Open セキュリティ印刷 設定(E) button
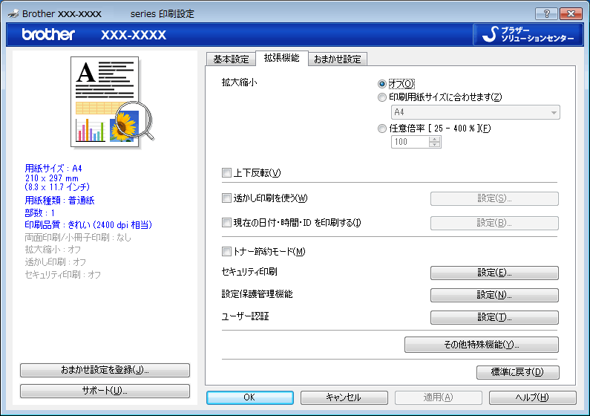Image resolution: width=590 pixels, height=416 pixels. 494,273
